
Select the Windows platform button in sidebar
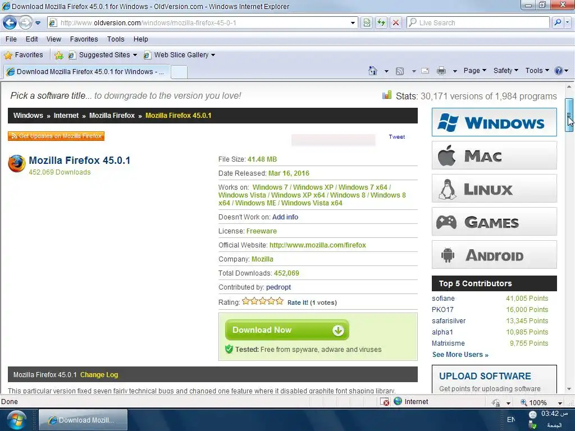point(494,122)
